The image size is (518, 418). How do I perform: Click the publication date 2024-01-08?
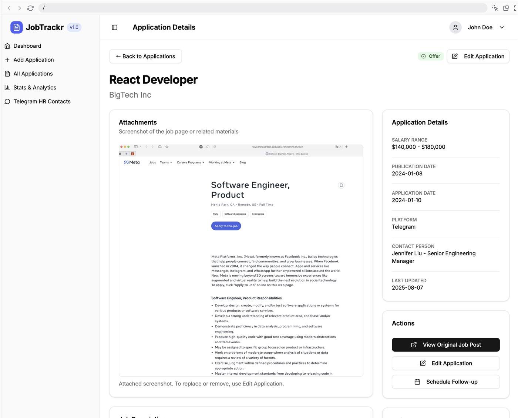click(x=407, y=173)
